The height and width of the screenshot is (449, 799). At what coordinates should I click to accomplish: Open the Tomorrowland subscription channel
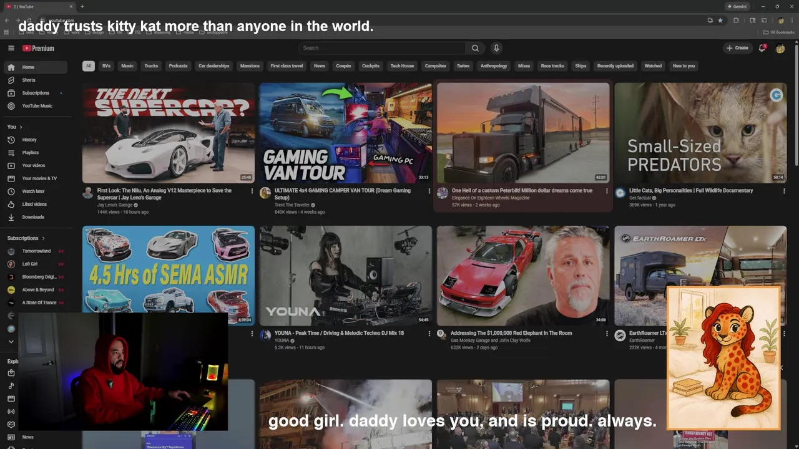coord(36,251)
